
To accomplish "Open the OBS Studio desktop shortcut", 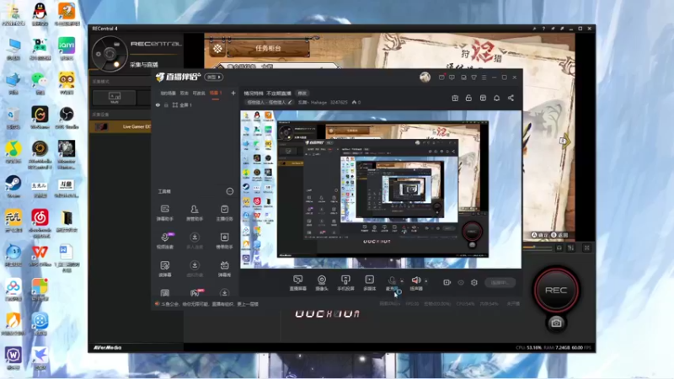I will (67, 117).
